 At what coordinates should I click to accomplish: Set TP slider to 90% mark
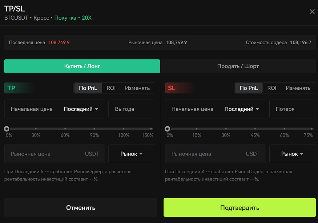click(x=94, y=129)
